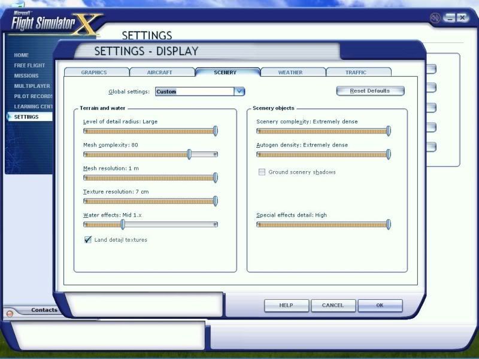479x359 pixels.
Task: Click the speaker sound icon in title bar
Action: tap(435, 18)
